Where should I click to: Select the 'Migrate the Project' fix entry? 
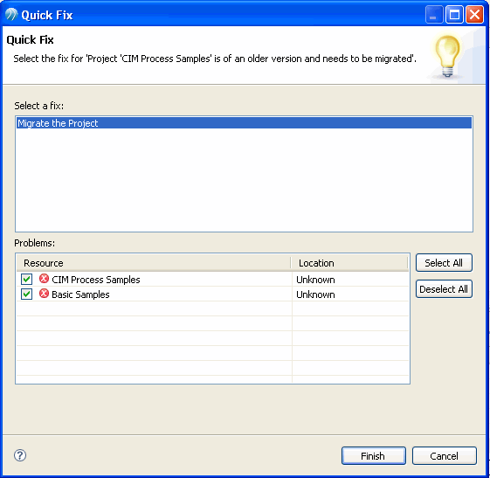pos(244,123)
